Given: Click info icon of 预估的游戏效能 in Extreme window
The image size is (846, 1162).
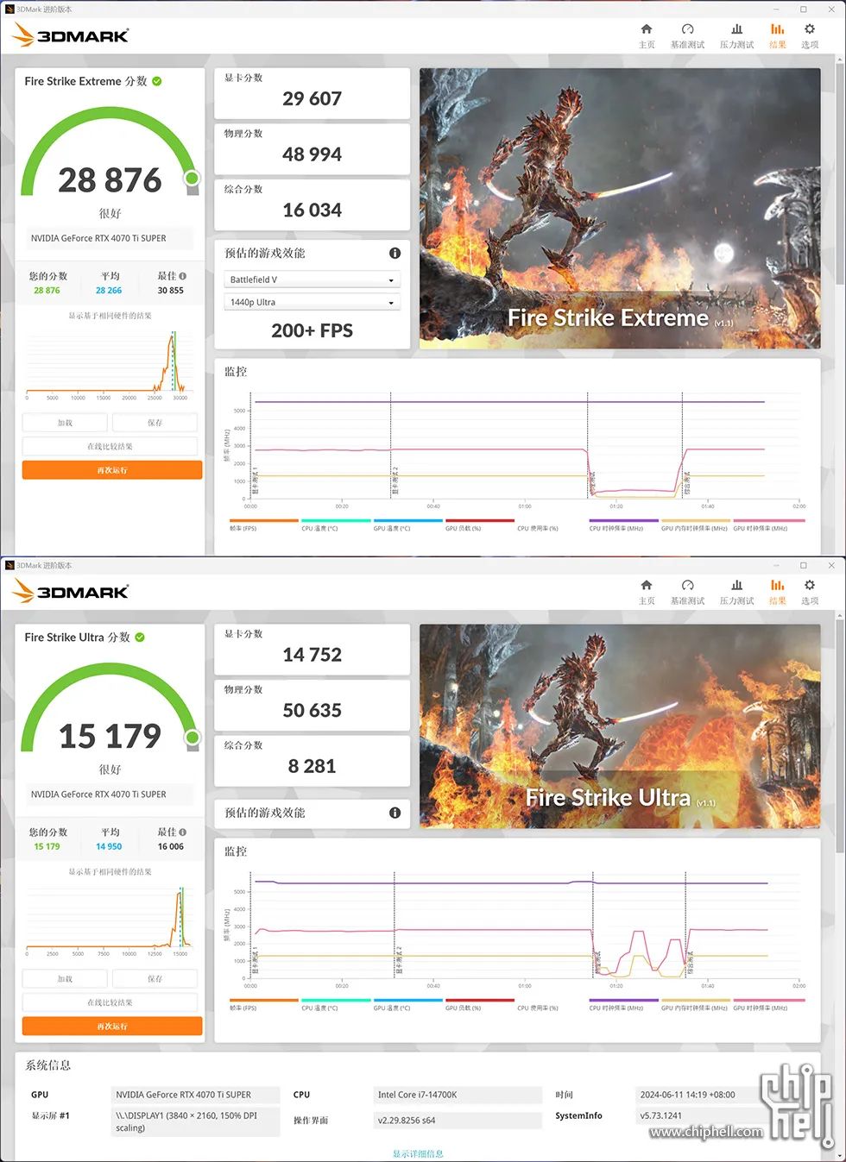Looking at the screenshot, I should point(395,253).
